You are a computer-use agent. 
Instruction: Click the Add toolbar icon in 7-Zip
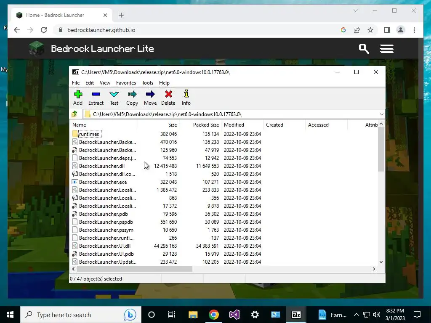point(78,94)
